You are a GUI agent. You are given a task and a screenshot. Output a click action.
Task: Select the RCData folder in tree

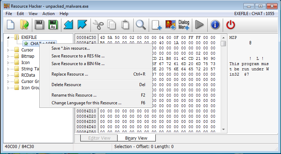[28, 75]
